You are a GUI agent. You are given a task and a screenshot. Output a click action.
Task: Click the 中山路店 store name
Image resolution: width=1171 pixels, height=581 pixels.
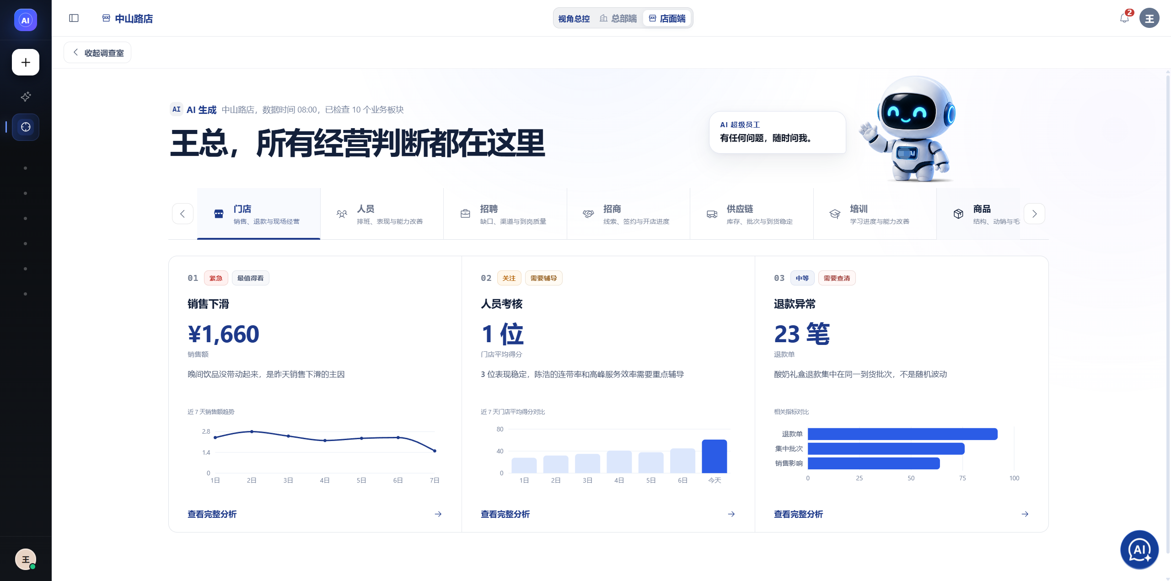(x=134, y=19)
